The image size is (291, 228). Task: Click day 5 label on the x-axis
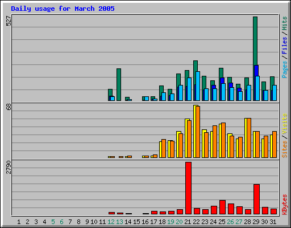53,222
